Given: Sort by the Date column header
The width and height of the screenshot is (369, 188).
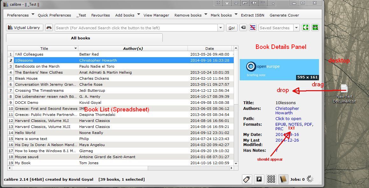Looking at the screenshot, I should point(209,49).
